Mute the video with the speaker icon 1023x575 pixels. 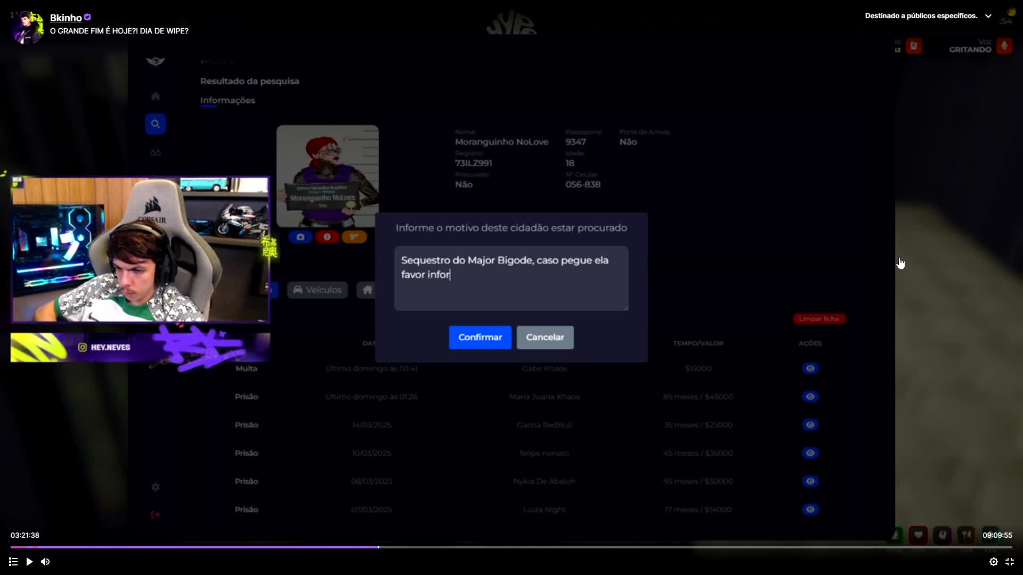(45, 562)
